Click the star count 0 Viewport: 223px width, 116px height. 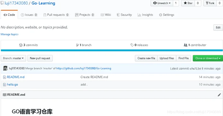(198, 3)
